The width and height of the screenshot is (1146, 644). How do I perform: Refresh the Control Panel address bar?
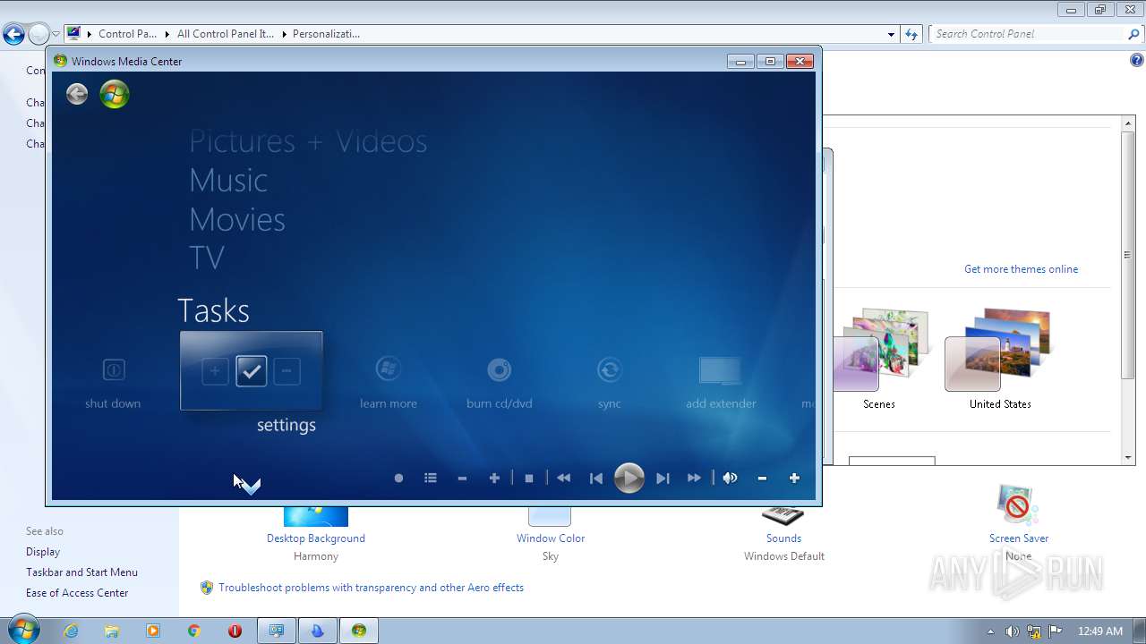[x=911, y=34]
